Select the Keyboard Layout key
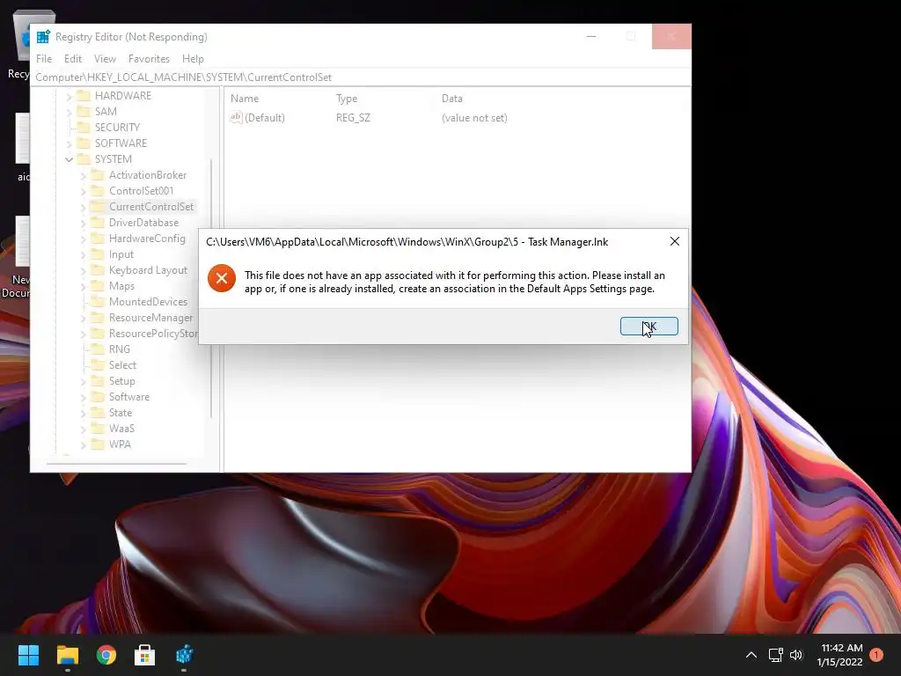Viewport: 901px width, 676px height. 148,270
